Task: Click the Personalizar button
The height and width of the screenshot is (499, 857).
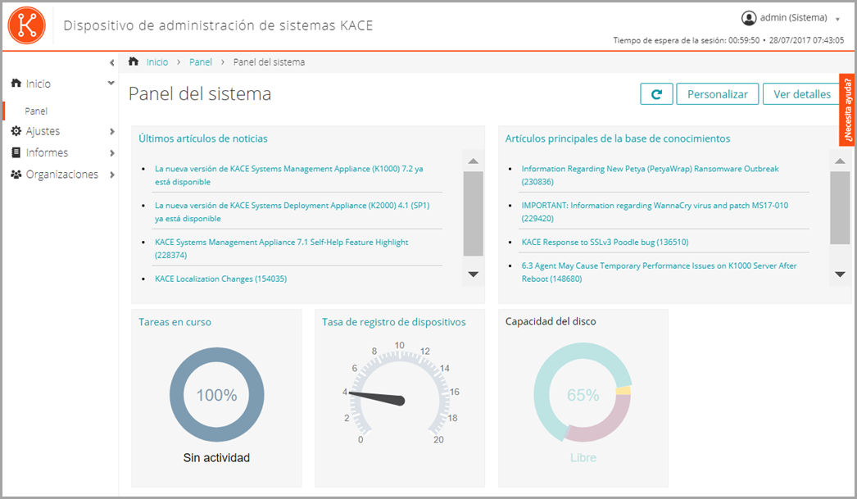Action: pyautogui.click(x=717, y=93)
